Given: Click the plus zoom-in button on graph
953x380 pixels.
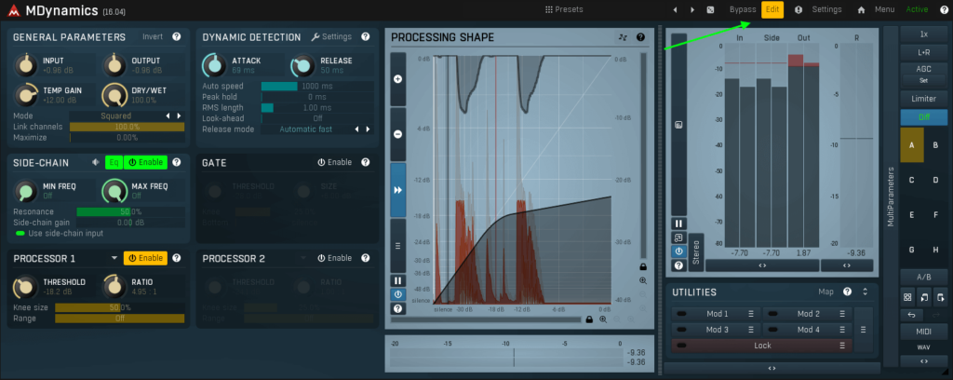Looking at the screenshot, I should point(398,79).
